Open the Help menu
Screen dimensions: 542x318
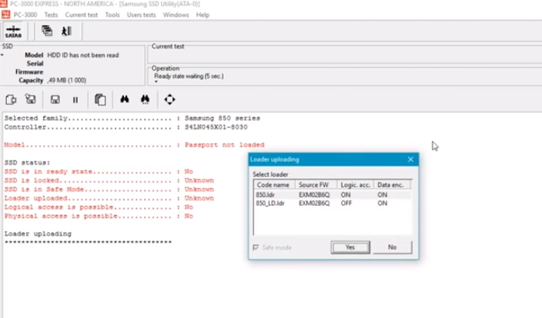tap(202, 15)
